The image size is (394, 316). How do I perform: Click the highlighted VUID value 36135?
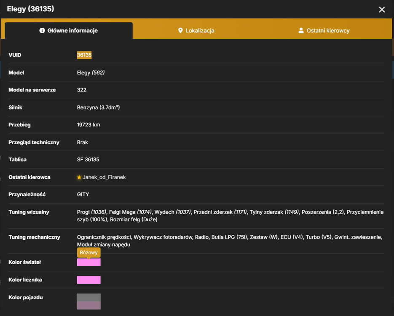[x=84, y=55]
